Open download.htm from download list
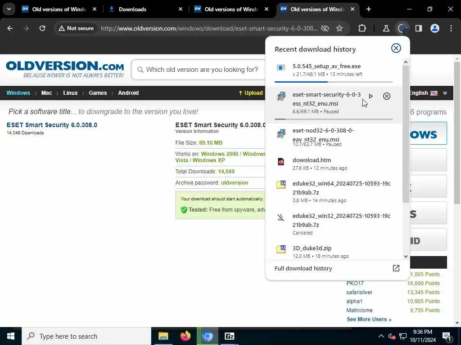The width and height of the screenshot is (461, 345). pos(334,164)
